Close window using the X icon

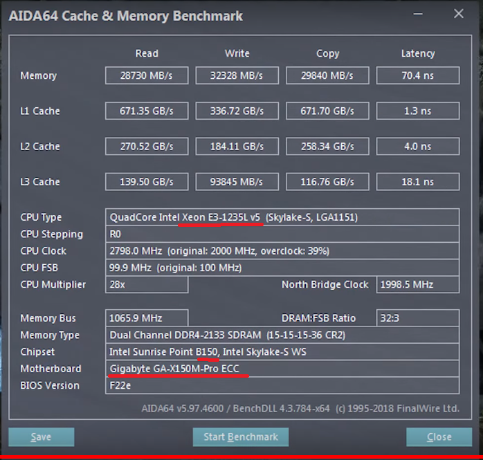tap(459, 14)
